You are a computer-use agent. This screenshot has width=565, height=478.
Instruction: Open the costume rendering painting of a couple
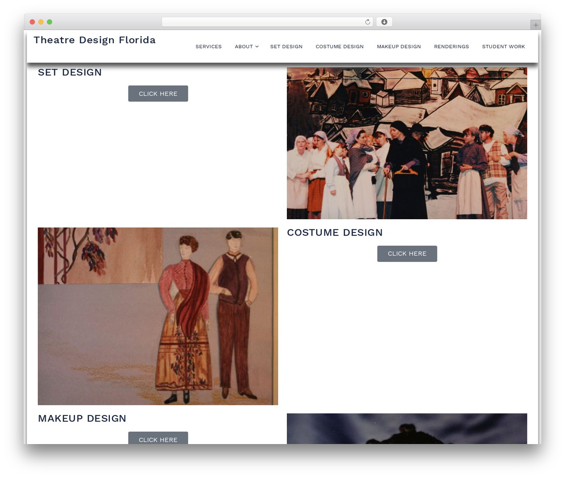pyautogui.click(x=158, y=316)
